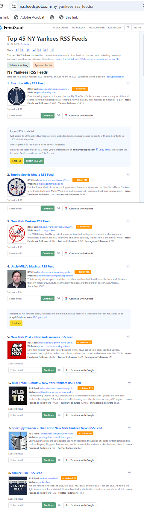Share the page on Facebook

(16, 50)
